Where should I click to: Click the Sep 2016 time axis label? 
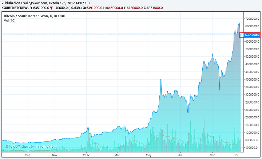click(x=28, y=155)
